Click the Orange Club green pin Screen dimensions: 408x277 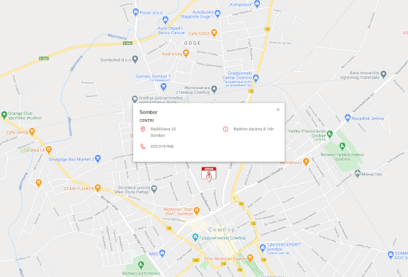click(x=4, y=115)
